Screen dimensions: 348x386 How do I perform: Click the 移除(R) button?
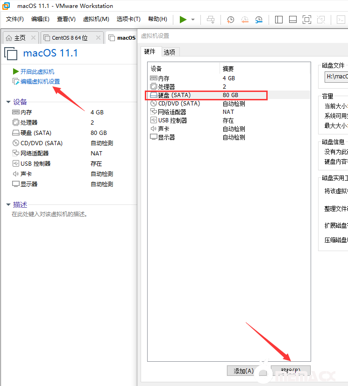pos(291,371)
